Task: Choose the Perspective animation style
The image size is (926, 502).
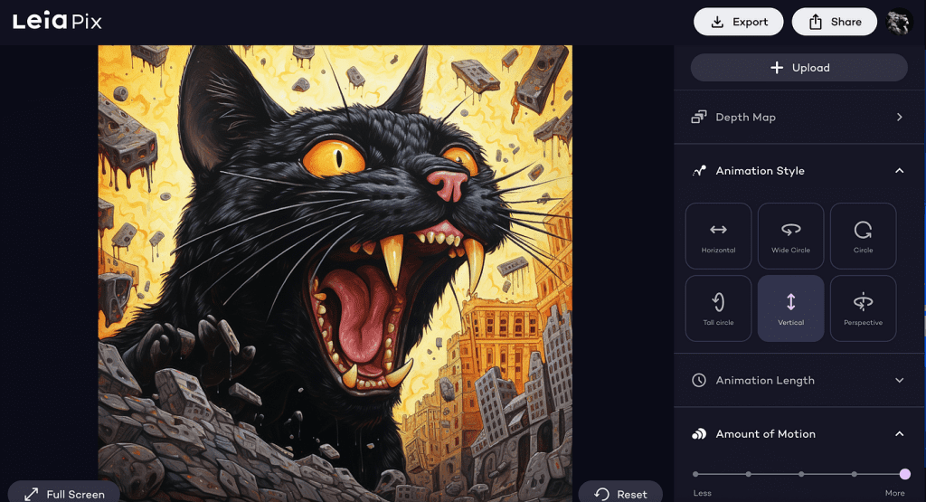Action: 863,308
